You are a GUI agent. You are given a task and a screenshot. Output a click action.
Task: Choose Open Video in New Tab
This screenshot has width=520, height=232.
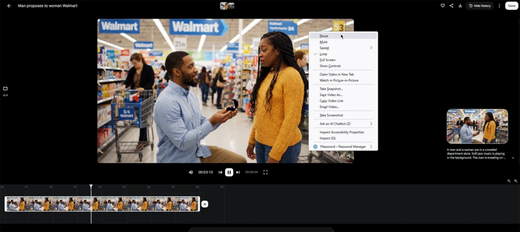(343, 75)
